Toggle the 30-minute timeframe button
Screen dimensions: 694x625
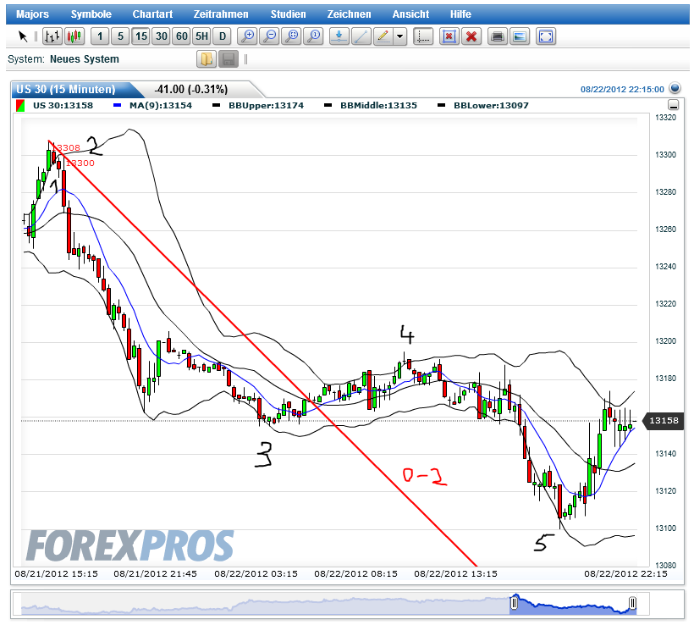161,36
